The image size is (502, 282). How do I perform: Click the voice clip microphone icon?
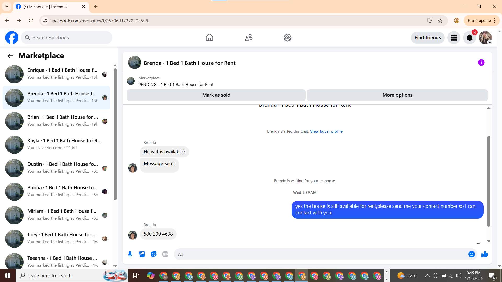tap(130, 254)
